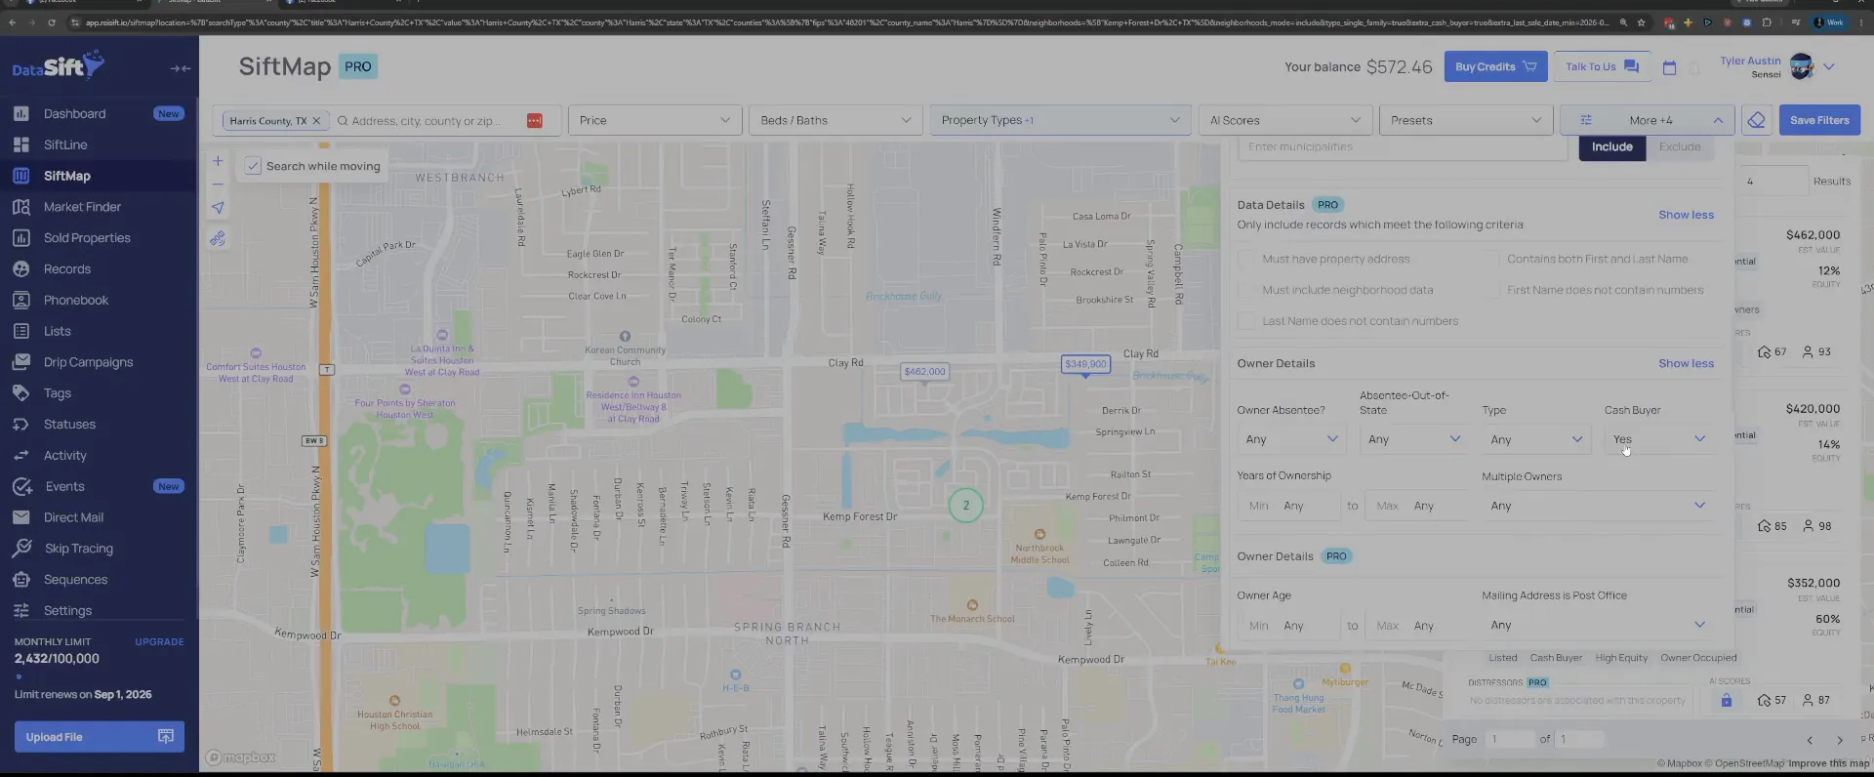
Task: Go to the next results page arrow
Action: (x=1840, y=740)
